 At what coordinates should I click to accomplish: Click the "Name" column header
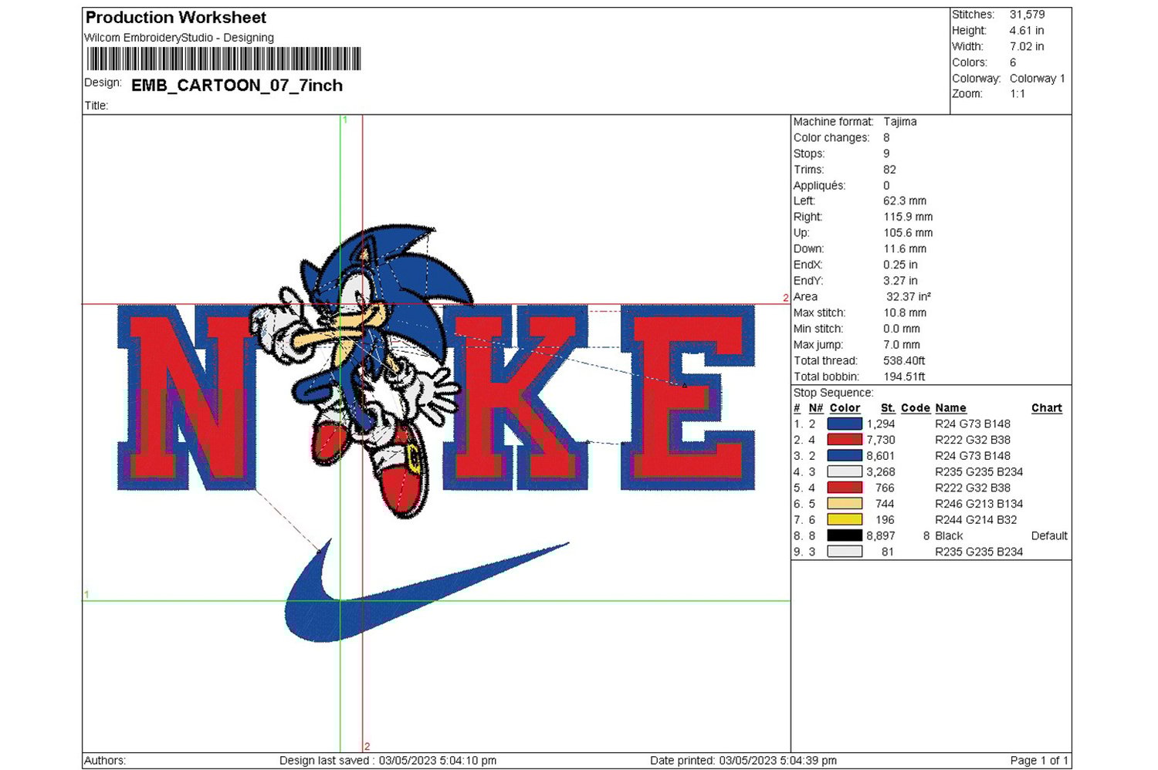pyautogui.click(x=950, y=408)
